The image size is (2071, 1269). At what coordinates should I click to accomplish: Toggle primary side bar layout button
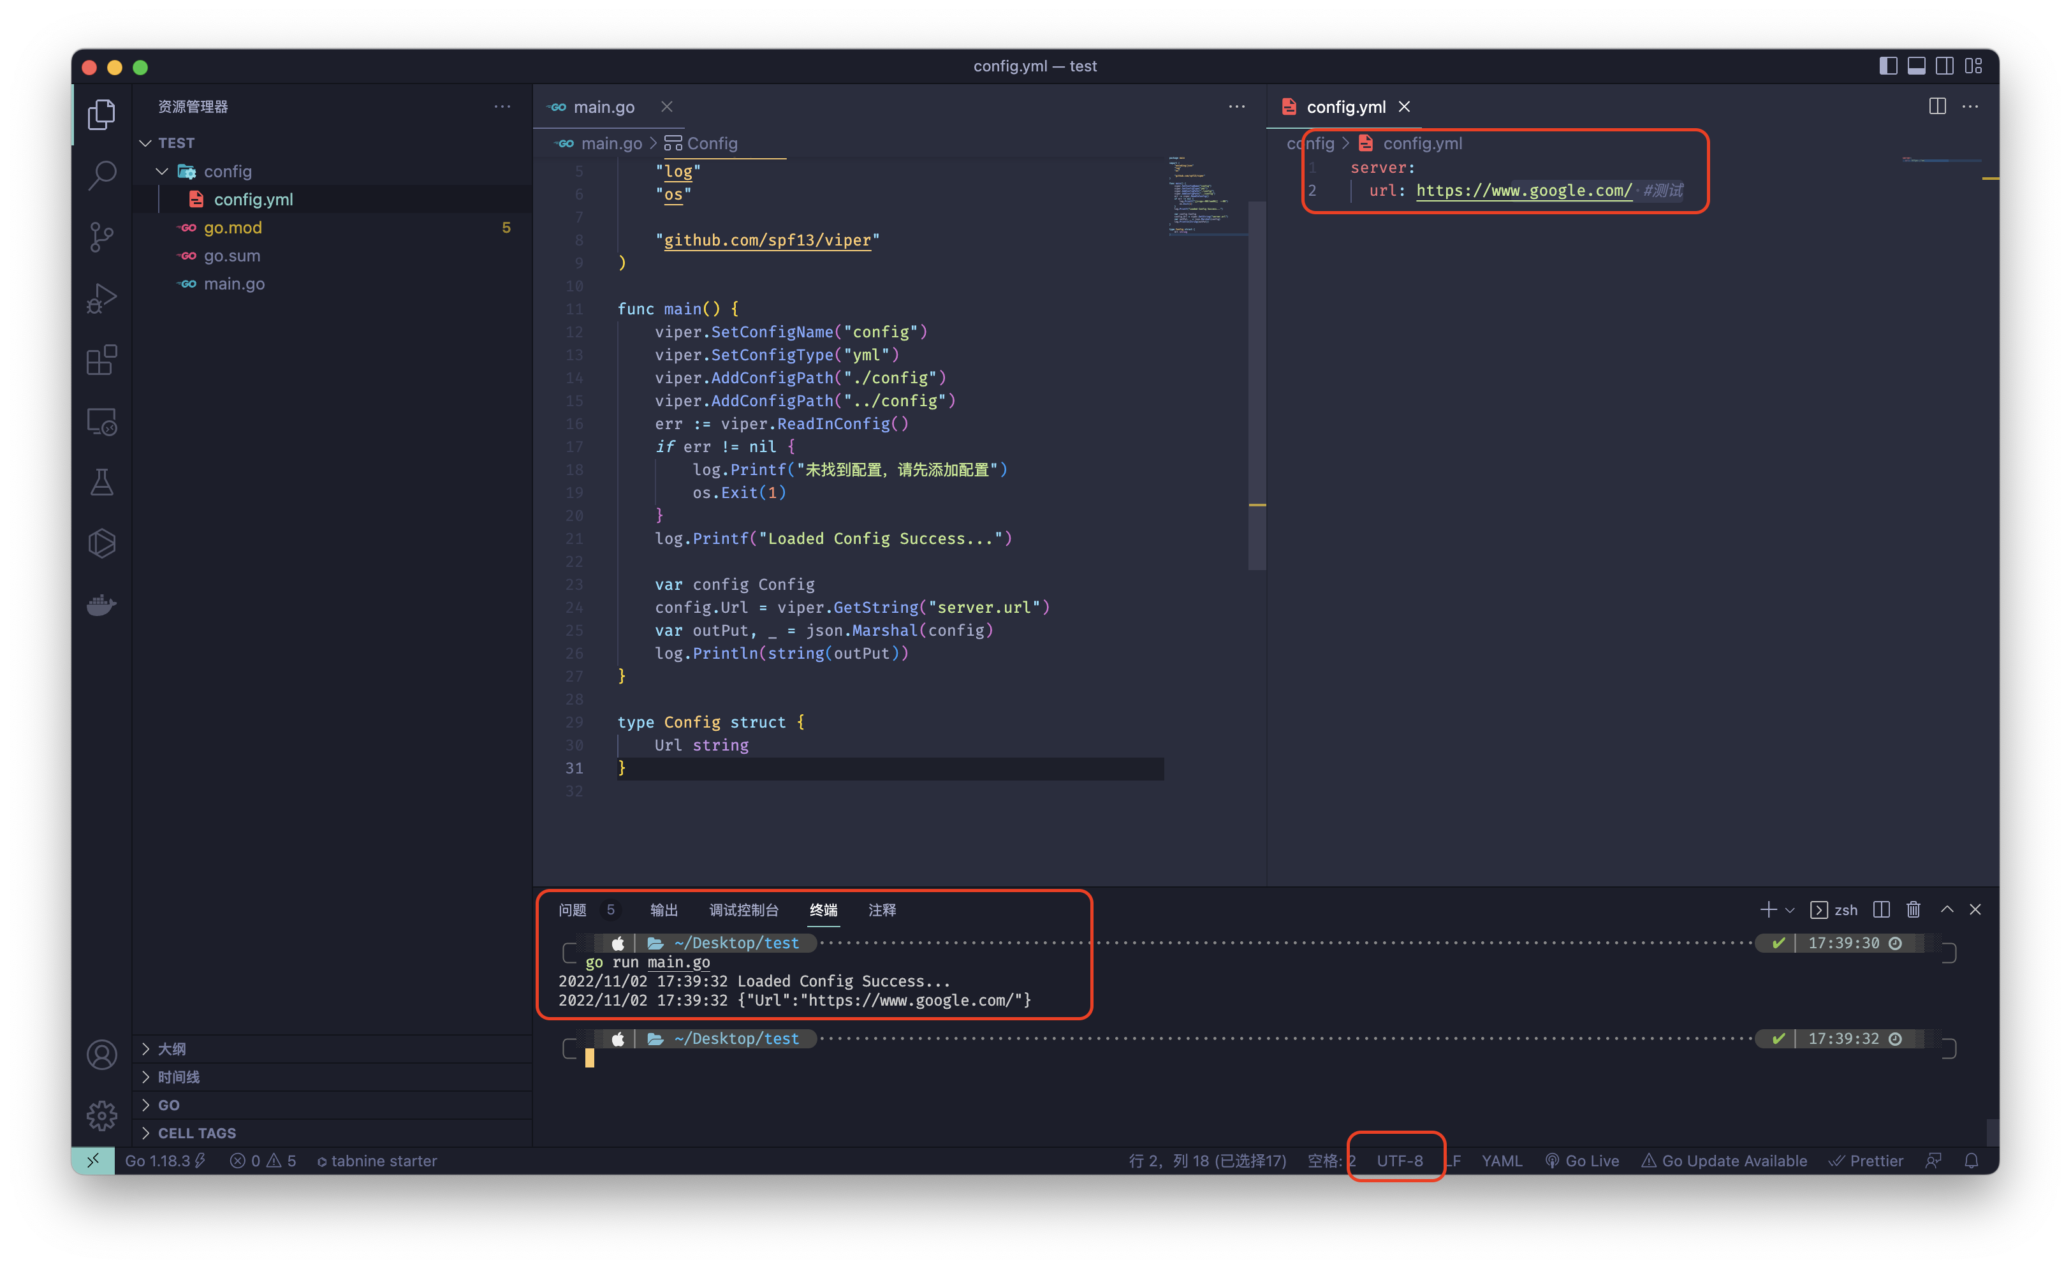tap(1888, 66)
